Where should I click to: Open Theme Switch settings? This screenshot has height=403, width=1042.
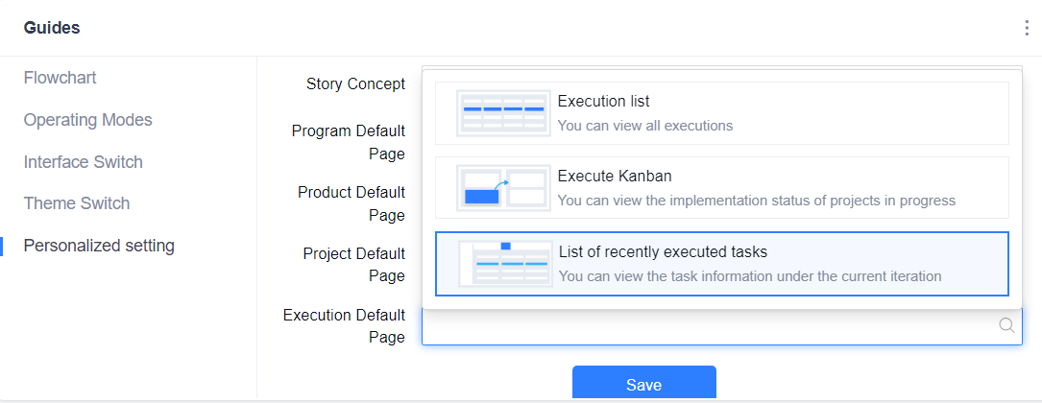pos(77,203)
